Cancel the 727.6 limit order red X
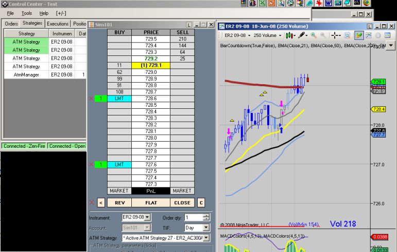Image resolution: width=397 pixels, height=252 pixels. click(91, 164)
